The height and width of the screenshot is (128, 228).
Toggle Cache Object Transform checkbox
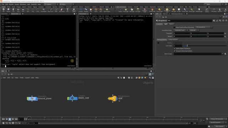(174, 48)
